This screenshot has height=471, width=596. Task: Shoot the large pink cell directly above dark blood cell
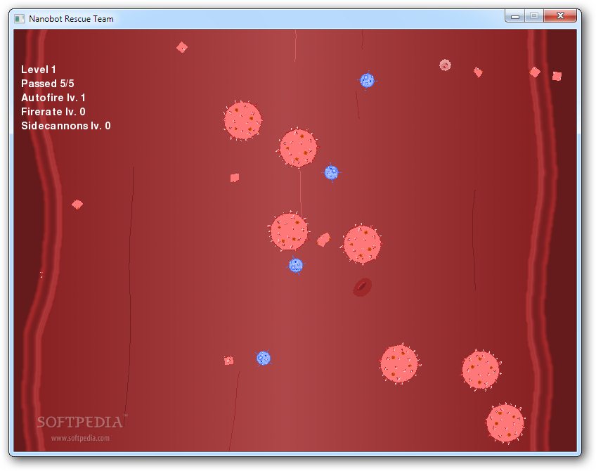(x=362, y=244)
